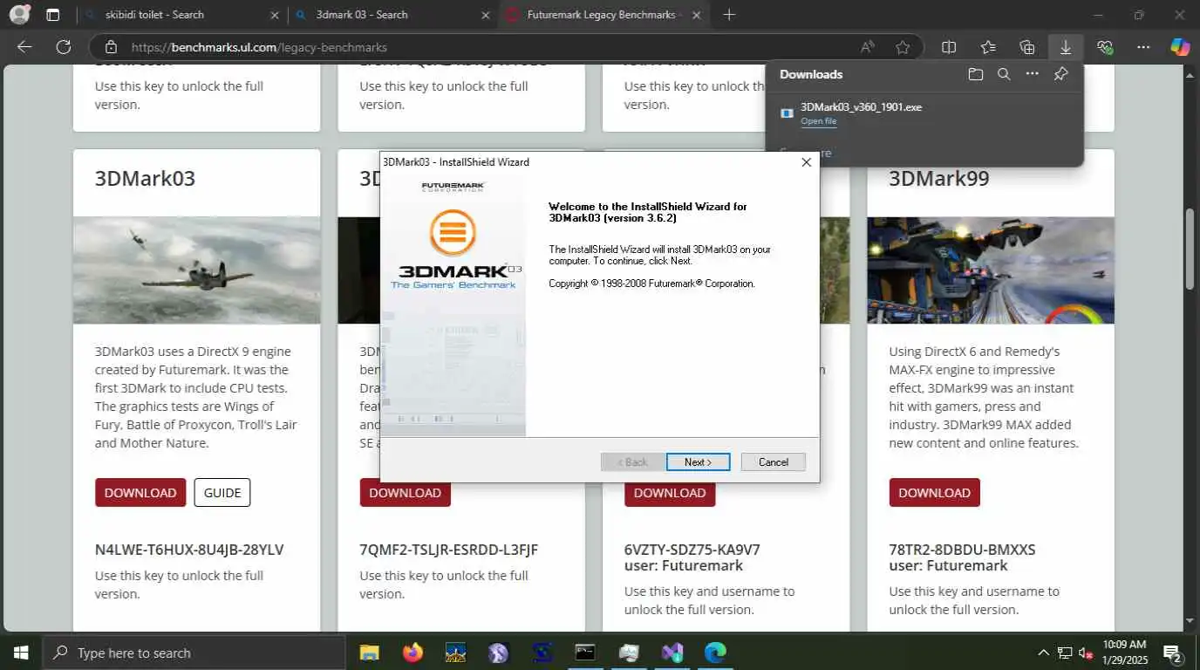Image resolution: width=1200 pixels, height=670 pixels.
Task: Activate the Read aloud icon in address bar
Action: pyautogui.click(x=868, y=47)
